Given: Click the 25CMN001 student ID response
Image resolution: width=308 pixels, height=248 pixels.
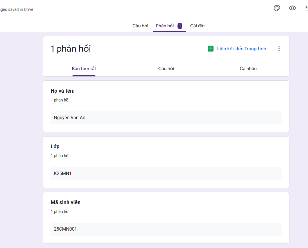Looking at the screenshot, I should 65,229.
